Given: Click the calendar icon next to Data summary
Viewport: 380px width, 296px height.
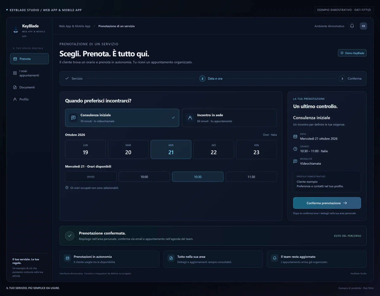Looking at the screenshot, I should click(295, 136).
